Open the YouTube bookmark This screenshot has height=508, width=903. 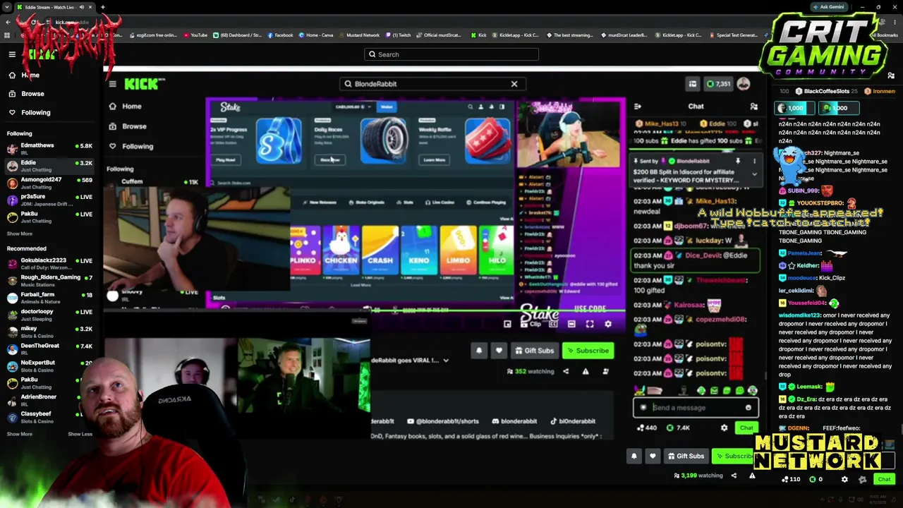[x=195, y=35]
